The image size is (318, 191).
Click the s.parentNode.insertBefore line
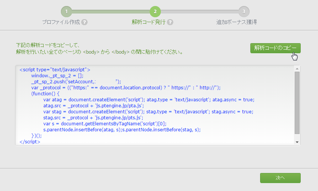pyautogui.click(x=122, y=130)
